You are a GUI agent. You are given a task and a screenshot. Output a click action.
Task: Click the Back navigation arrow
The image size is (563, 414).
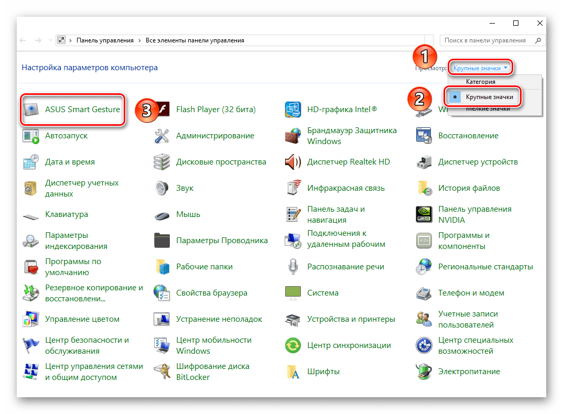(x=23, y=40)
